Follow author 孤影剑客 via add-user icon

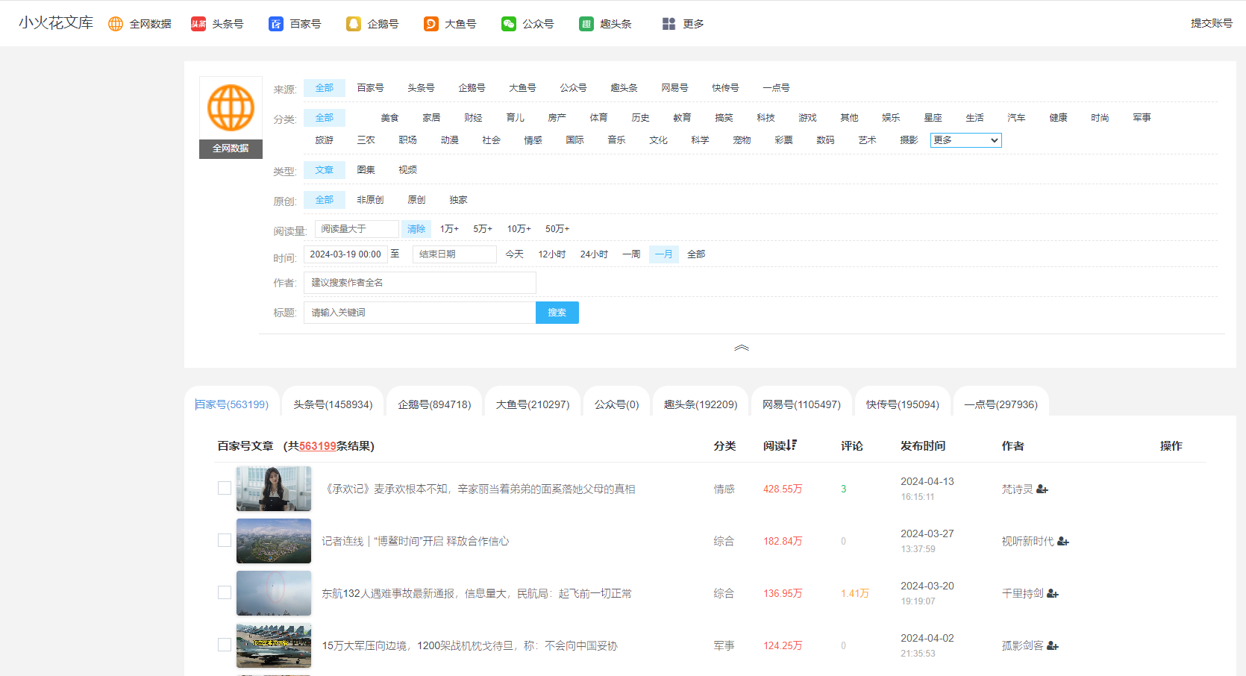1053,646
